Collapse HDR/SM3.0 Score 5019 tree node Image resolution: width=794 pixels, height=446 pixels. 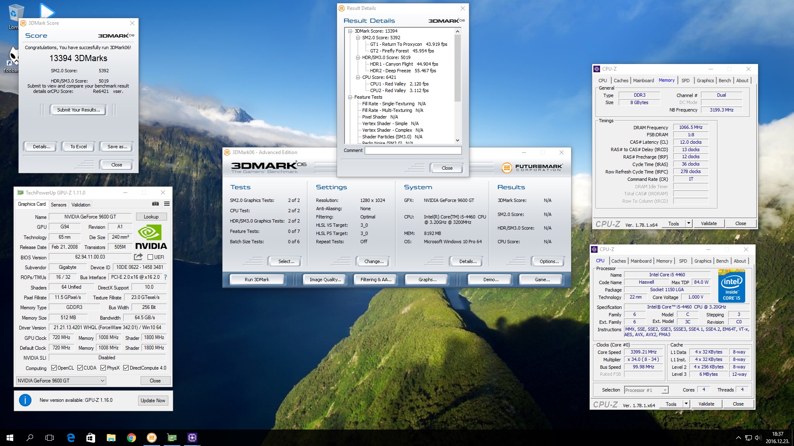[x=358, y=57]
